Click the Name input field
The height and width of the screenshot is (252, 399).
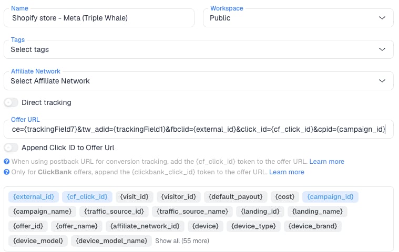point(99,18)
